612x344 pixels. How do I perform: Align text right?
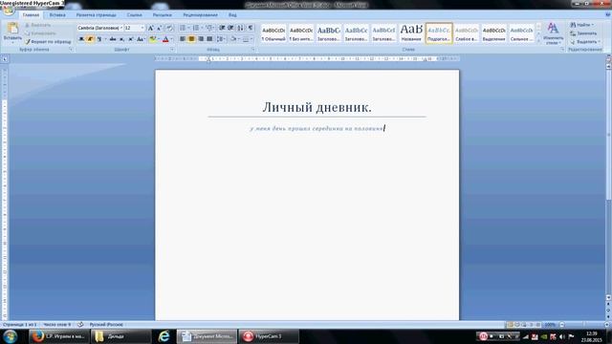point(201,39)
